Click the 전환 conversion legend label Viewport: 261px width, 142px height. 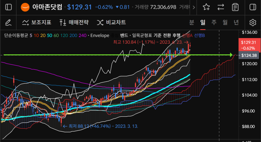coord(167,35)
